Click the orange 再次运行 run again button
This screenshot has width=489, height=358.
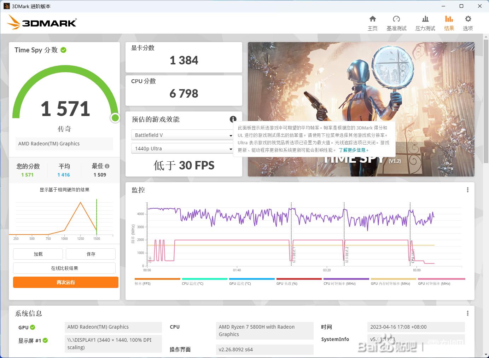66,282
